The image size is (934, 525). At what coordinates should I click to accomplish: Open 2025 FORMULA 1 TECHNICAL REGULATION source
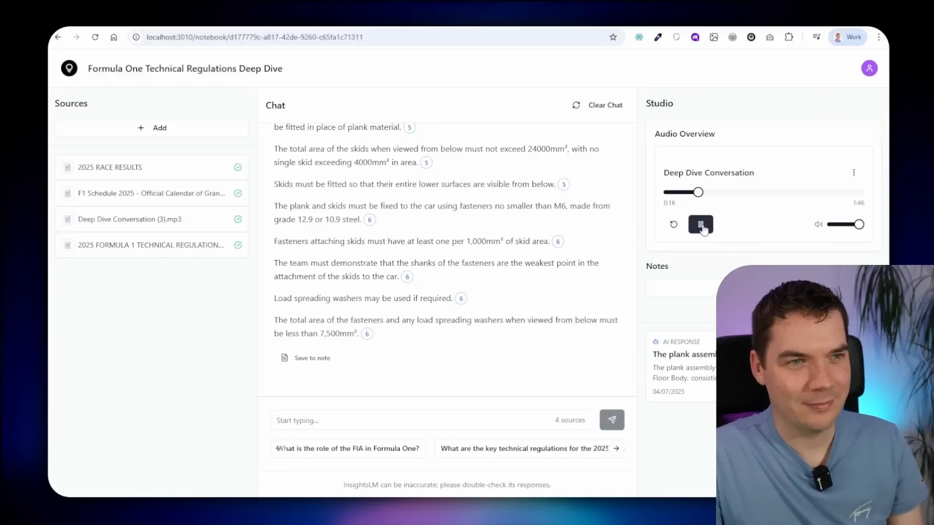(152, 245)
